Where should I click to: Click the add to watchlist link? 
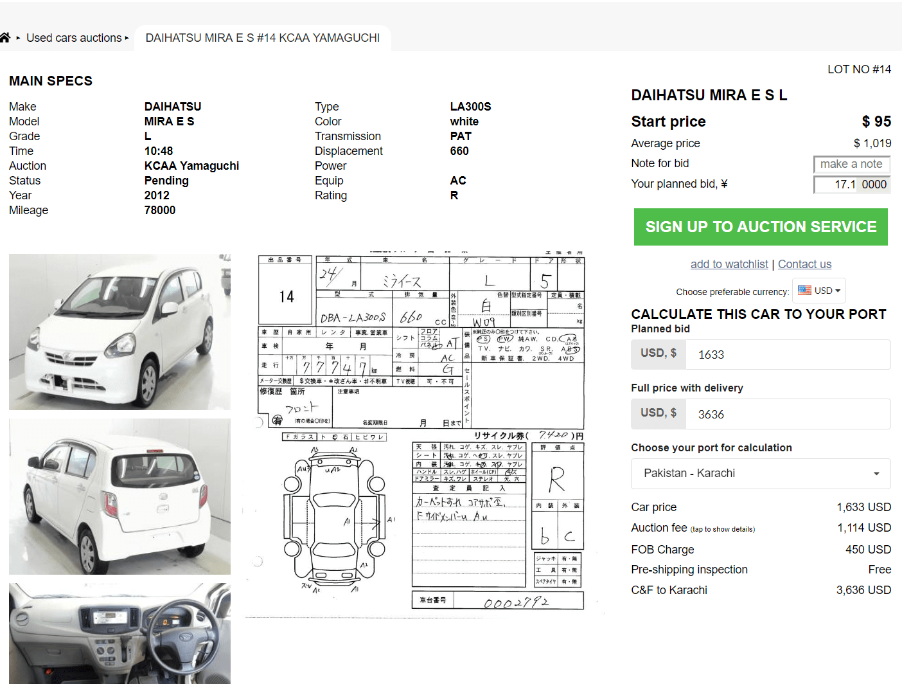729,264
